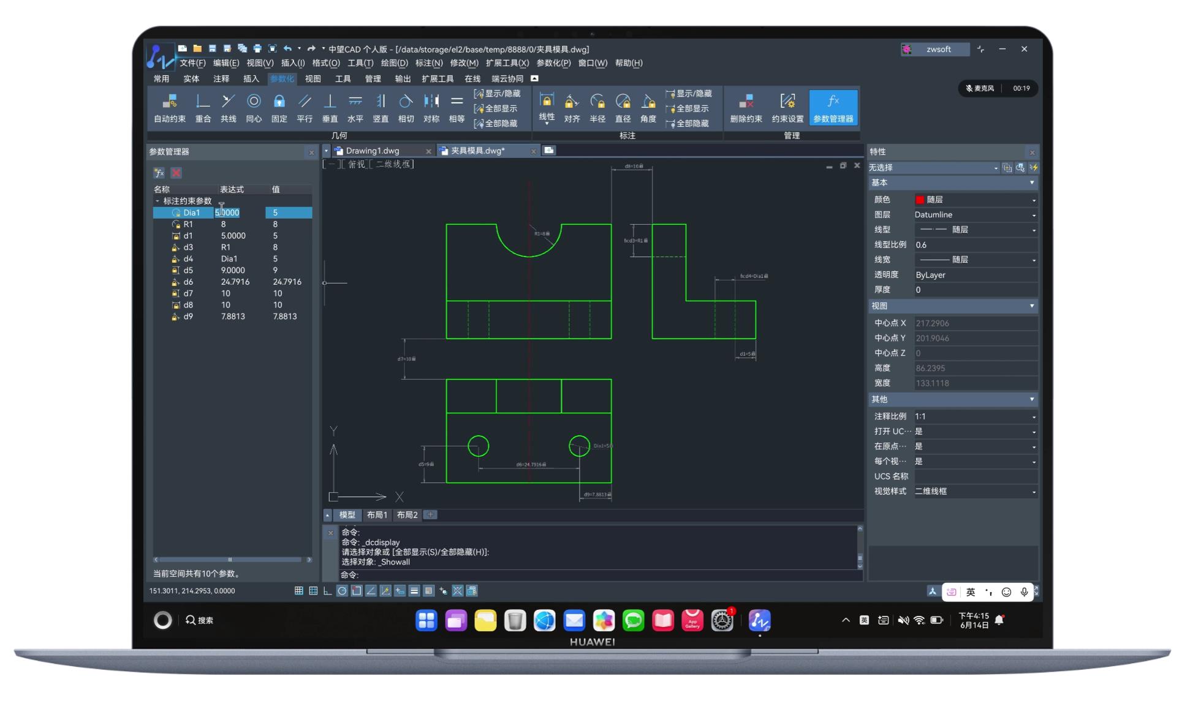Open 约束设置 constraint settings
The height and width of the screenshot is (706, 1182).
(x=787, y=108)
